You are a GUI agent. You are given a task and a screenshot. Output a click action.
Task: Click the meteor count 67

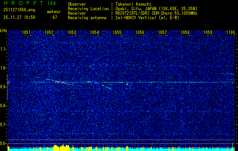pos(55,17)
